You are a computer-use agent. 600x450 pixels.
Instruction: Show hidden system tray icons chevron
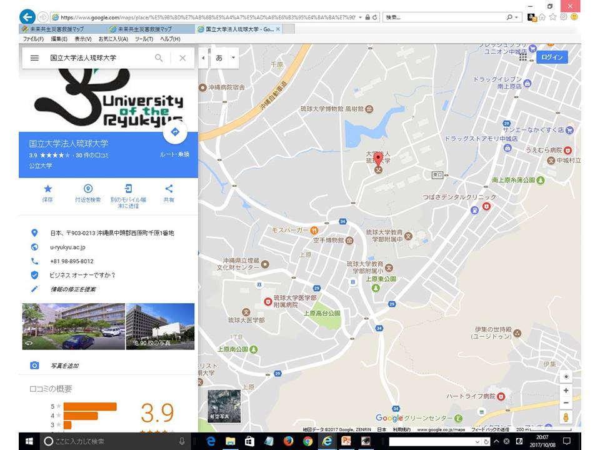pos(497,441)
